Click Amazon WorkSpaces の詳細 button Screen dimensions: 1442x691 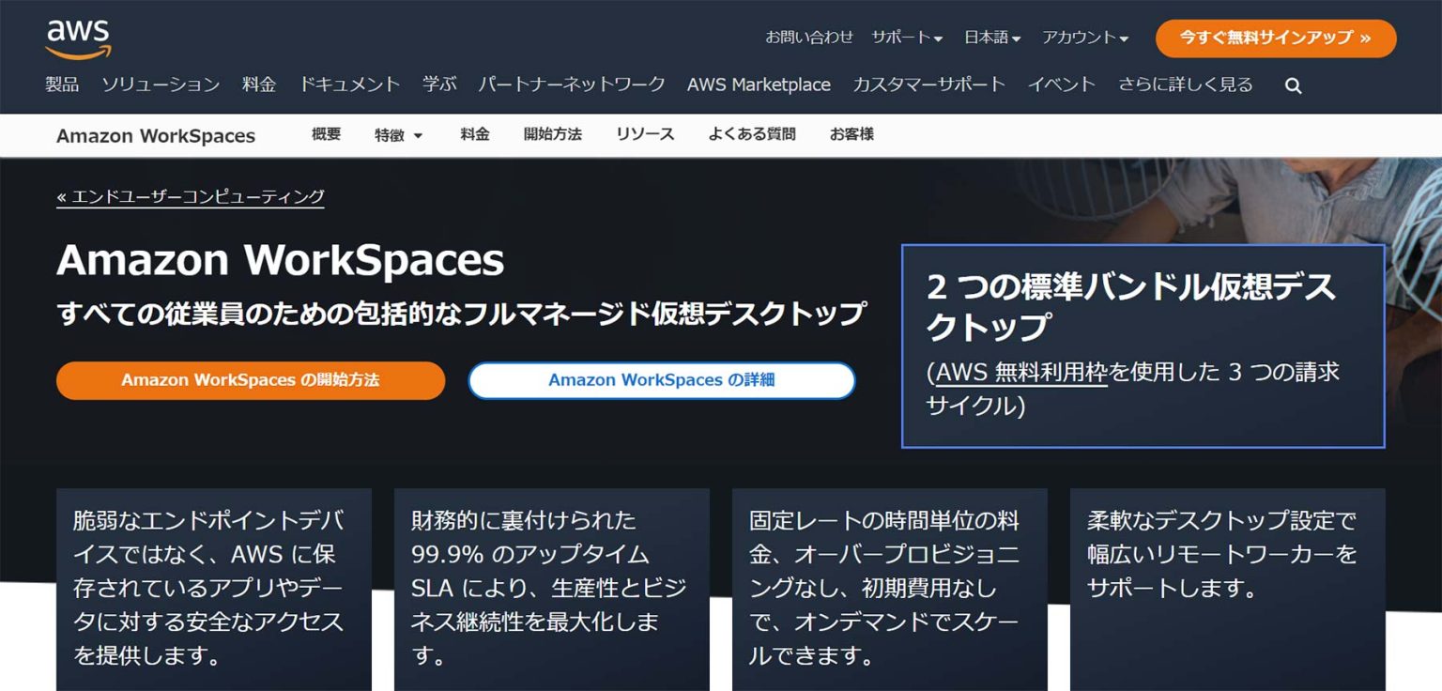point(661,379)
